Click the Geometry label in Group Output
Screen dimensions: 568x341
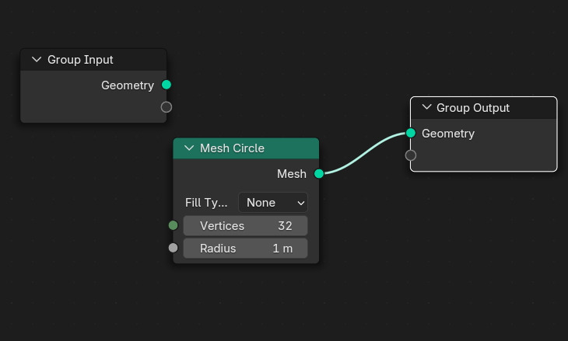[448, 134]
